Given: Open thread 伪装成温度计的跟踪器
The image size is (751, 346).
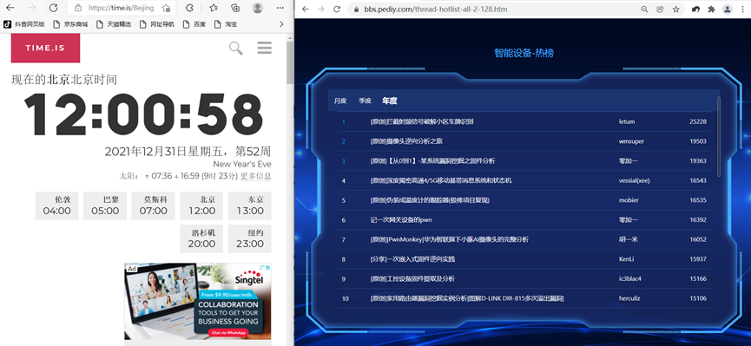Looking at the screenshot, I should [x=430, y=200].
